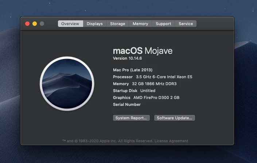257x163 pixels.
Task: Click the Serial Number label
Action: pos(127,104)
